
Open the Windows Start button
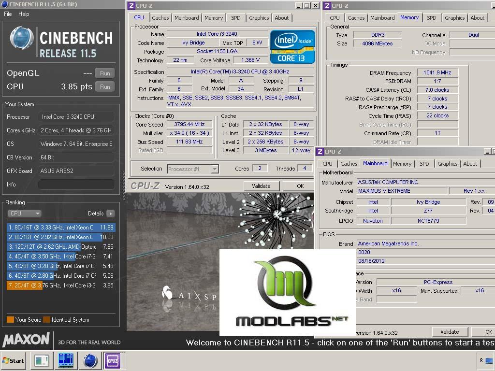pyautogui.click(x=13, y=360)
